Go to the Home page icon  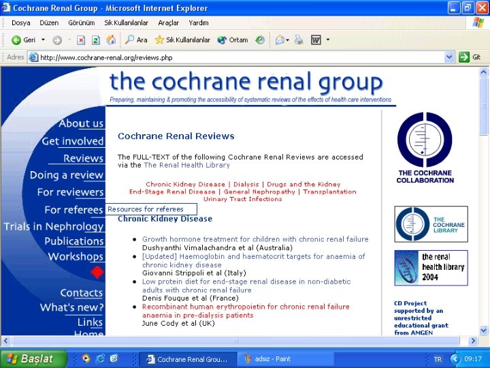(x=111, y=40)
